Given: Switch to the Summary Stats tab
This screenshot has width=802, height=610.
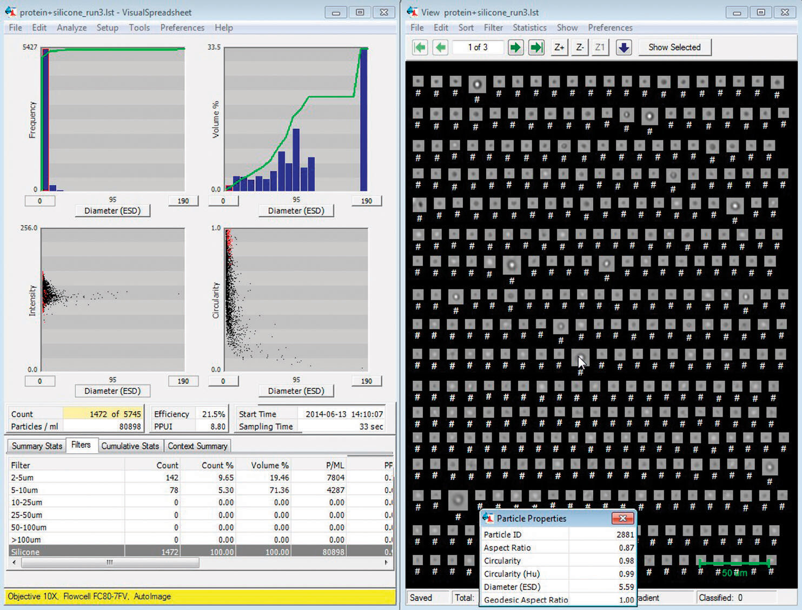Looking at the screenshot, I should click(36, 446).
